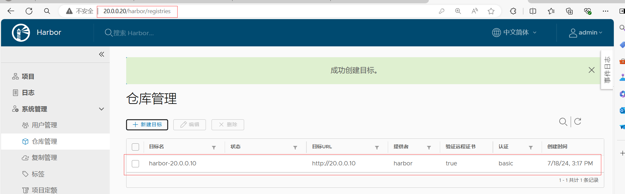Refresh the registry list

tap(578, 121)
